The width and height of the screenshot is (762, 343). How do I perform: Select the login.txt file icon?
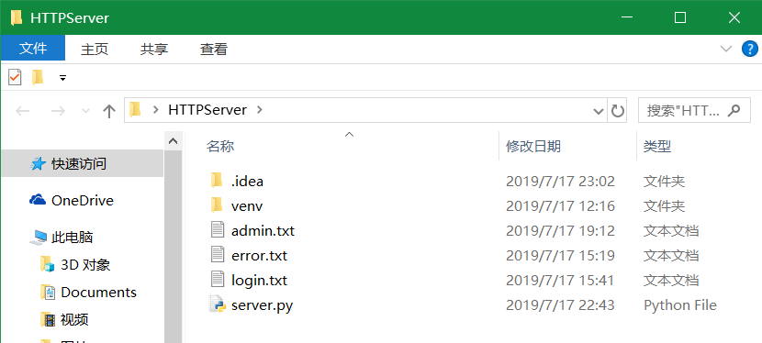(x=218, y=280)
